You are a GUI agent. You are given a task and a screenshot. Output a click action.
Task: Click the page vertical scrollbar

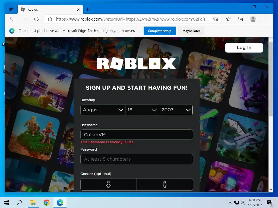(x=271, y=79)
